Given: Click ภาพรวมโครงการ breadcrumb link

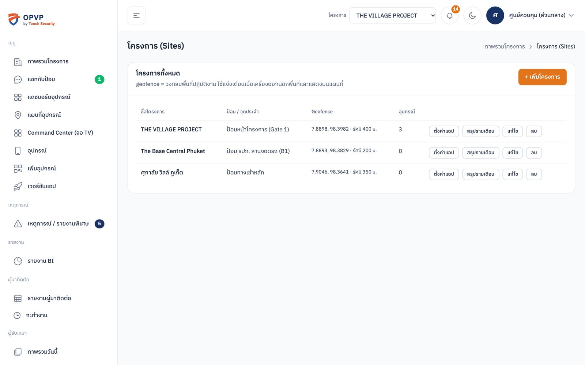Looking at the screenshot, I should (x=505, y=46).
